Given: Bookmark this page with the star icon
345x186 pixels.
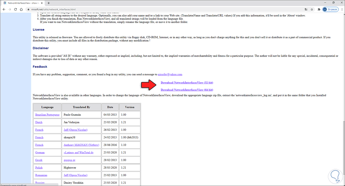Looking at the screenshot, I should 312,9.
